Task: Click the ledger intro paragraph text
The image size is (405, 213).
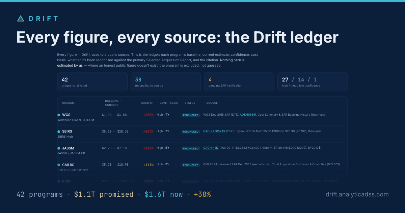Action: [x=158, y=60]
